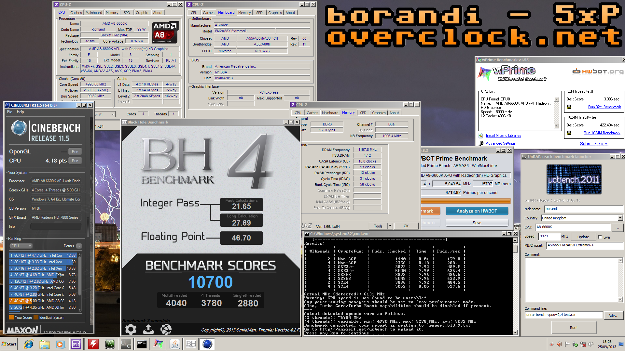Open the Help menu in Cinebench
Image resolution: width=625 pixels, height=351 pixels.
point(20,112)
